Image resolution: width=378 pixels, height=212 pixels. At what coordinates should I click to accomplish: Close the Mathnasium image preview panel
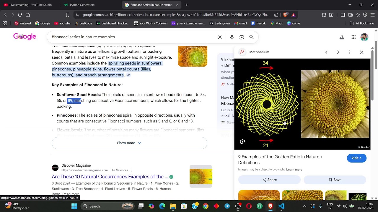362,52
